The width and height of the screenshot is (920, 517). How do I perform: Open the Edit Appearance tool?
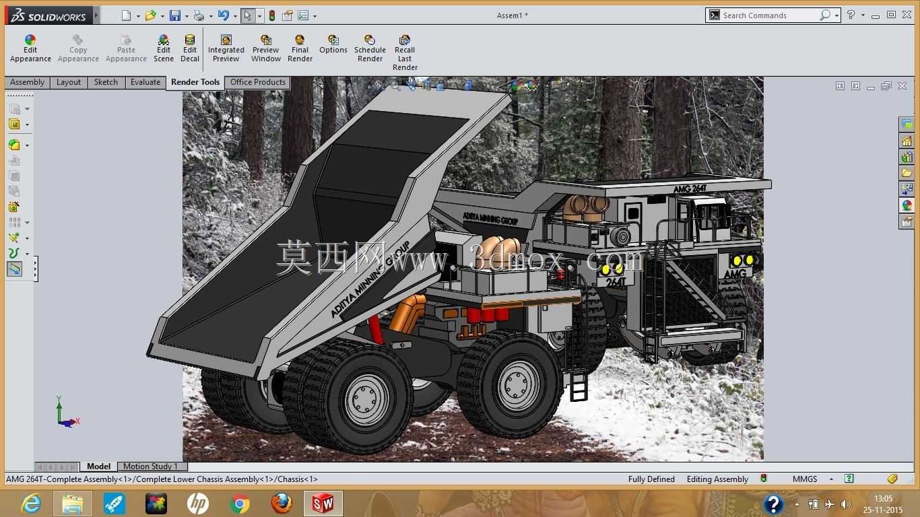click(30, 49)
